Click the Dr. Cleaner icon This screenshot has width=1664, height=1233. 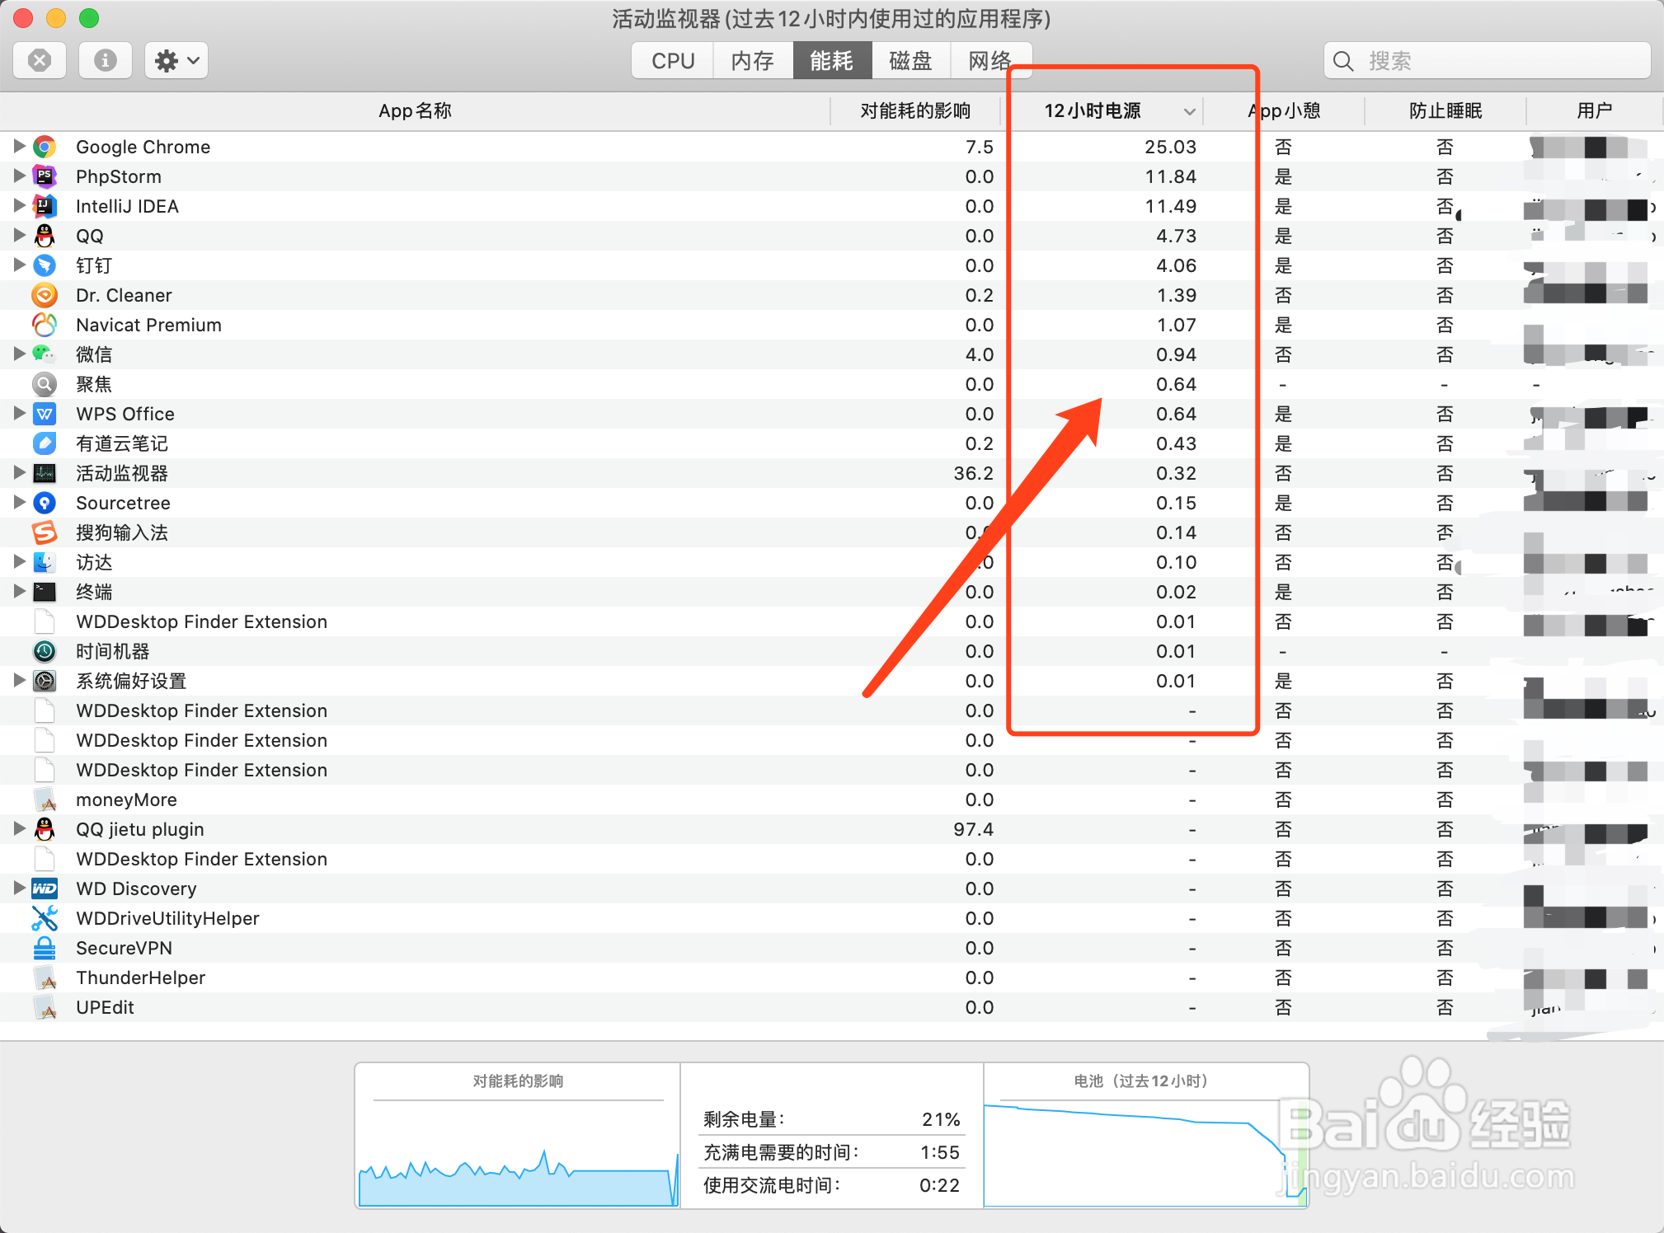45,295
